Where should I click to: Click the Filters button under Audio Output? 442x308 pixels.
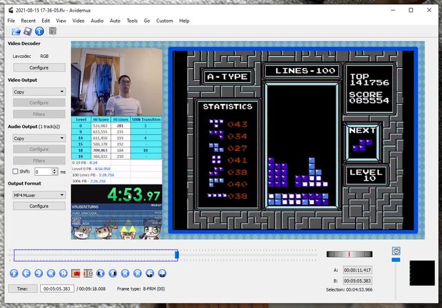coord(39,161)
